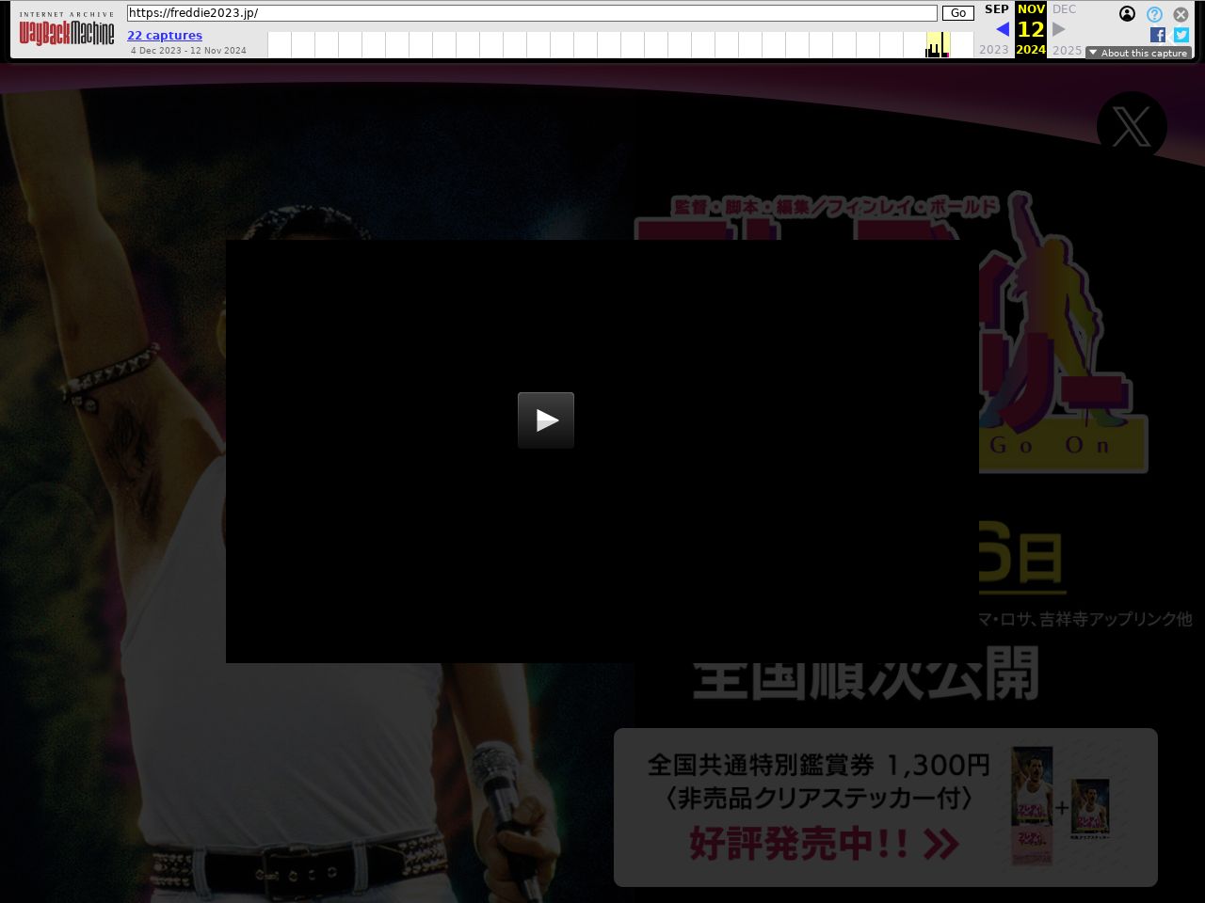
Task: Click current capture date NOV 12 2024
Action: point(1031,29)
